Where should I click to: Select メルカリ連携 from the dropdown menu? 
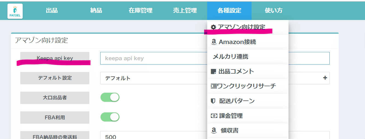pos(230,57)
